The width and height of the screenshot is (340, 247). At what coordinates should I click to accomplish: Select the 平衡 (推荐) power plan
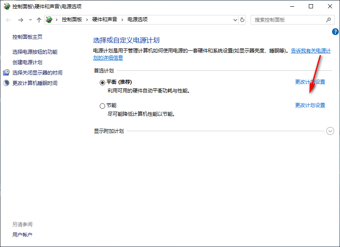(102, 82)
